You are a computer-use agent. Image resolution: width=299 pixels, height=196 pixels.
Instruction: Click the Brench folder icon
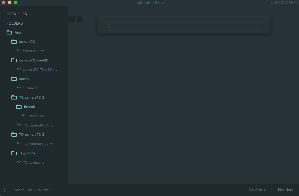coord(19,107)
